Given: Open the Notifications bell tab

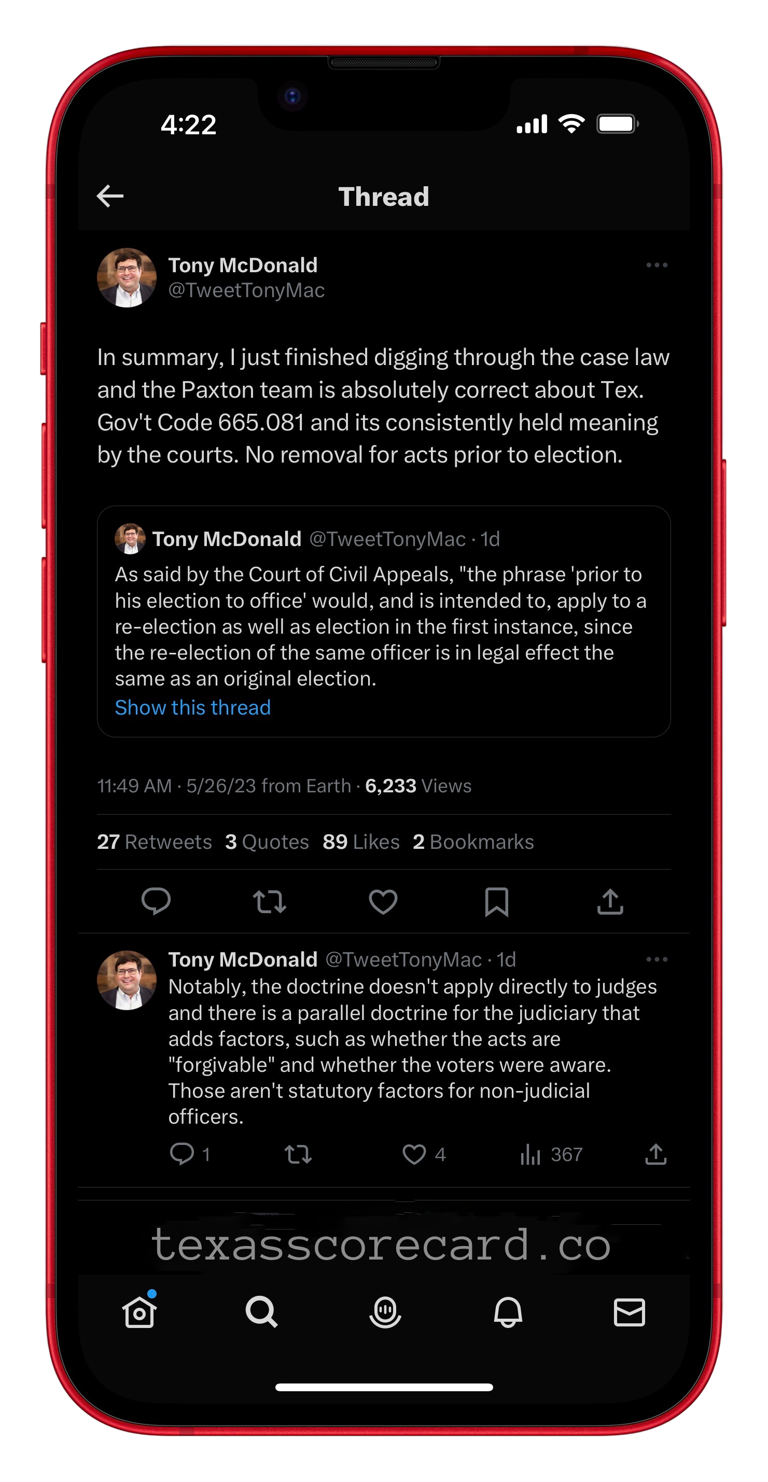Looking at the screenshot, I should (x=508, y=1312).
